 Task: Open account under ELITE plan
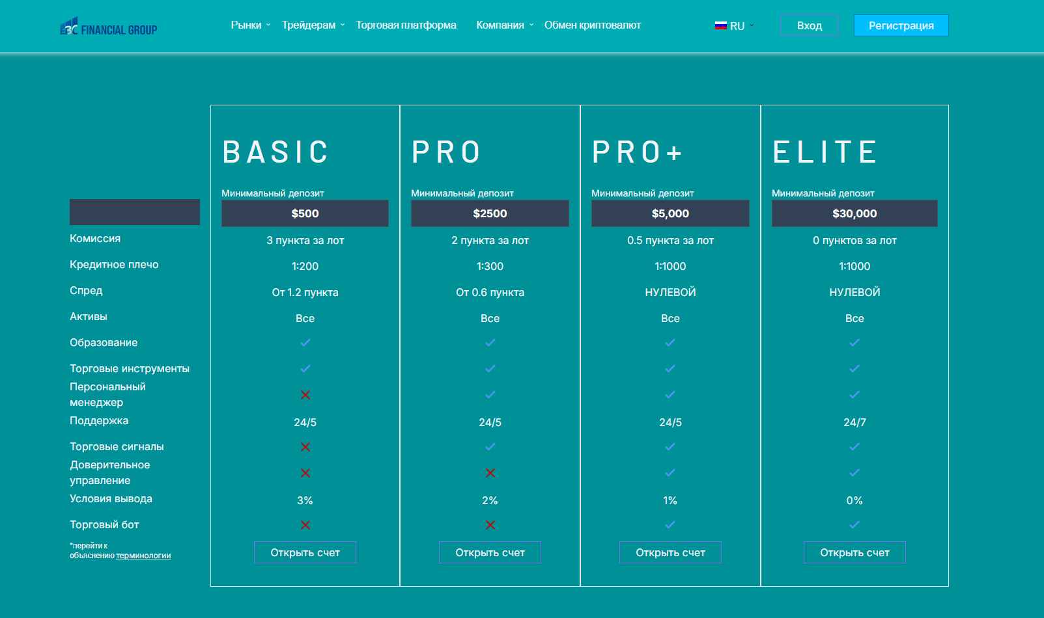[x=854, y=552]
